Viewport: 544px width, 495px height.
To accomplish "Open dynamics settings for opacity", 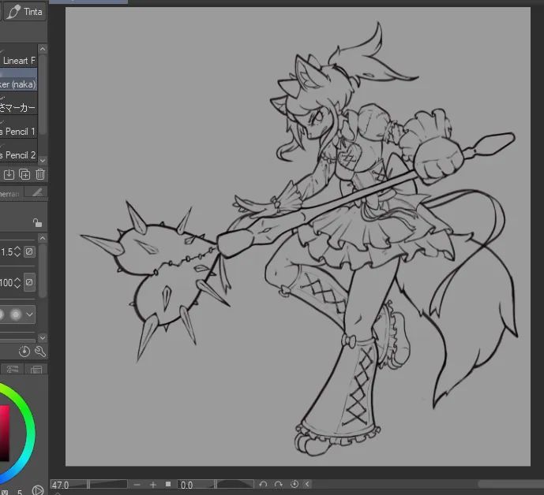I will [29, 282].
